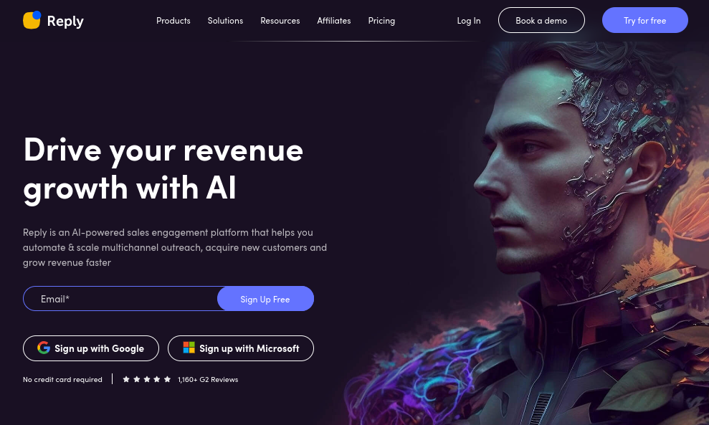Choose Sign up with Google
This screenshot has width=709, height=425.
91,348
